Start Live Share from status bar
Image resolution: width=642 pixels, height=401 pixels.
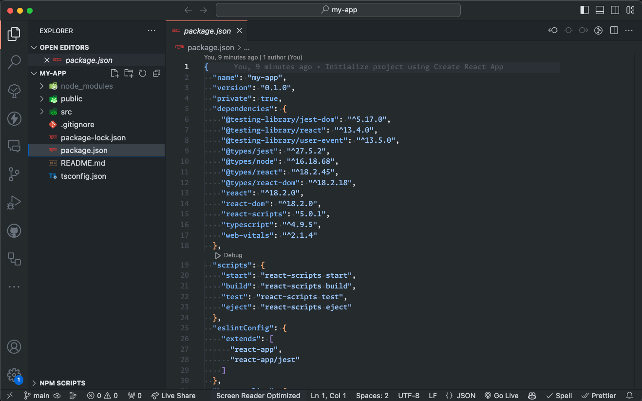coord(173,396)
